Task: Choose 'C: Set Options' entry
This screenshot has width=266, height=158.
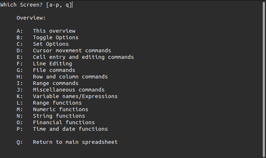Action: pyautogui.click(x=42, y=44)
